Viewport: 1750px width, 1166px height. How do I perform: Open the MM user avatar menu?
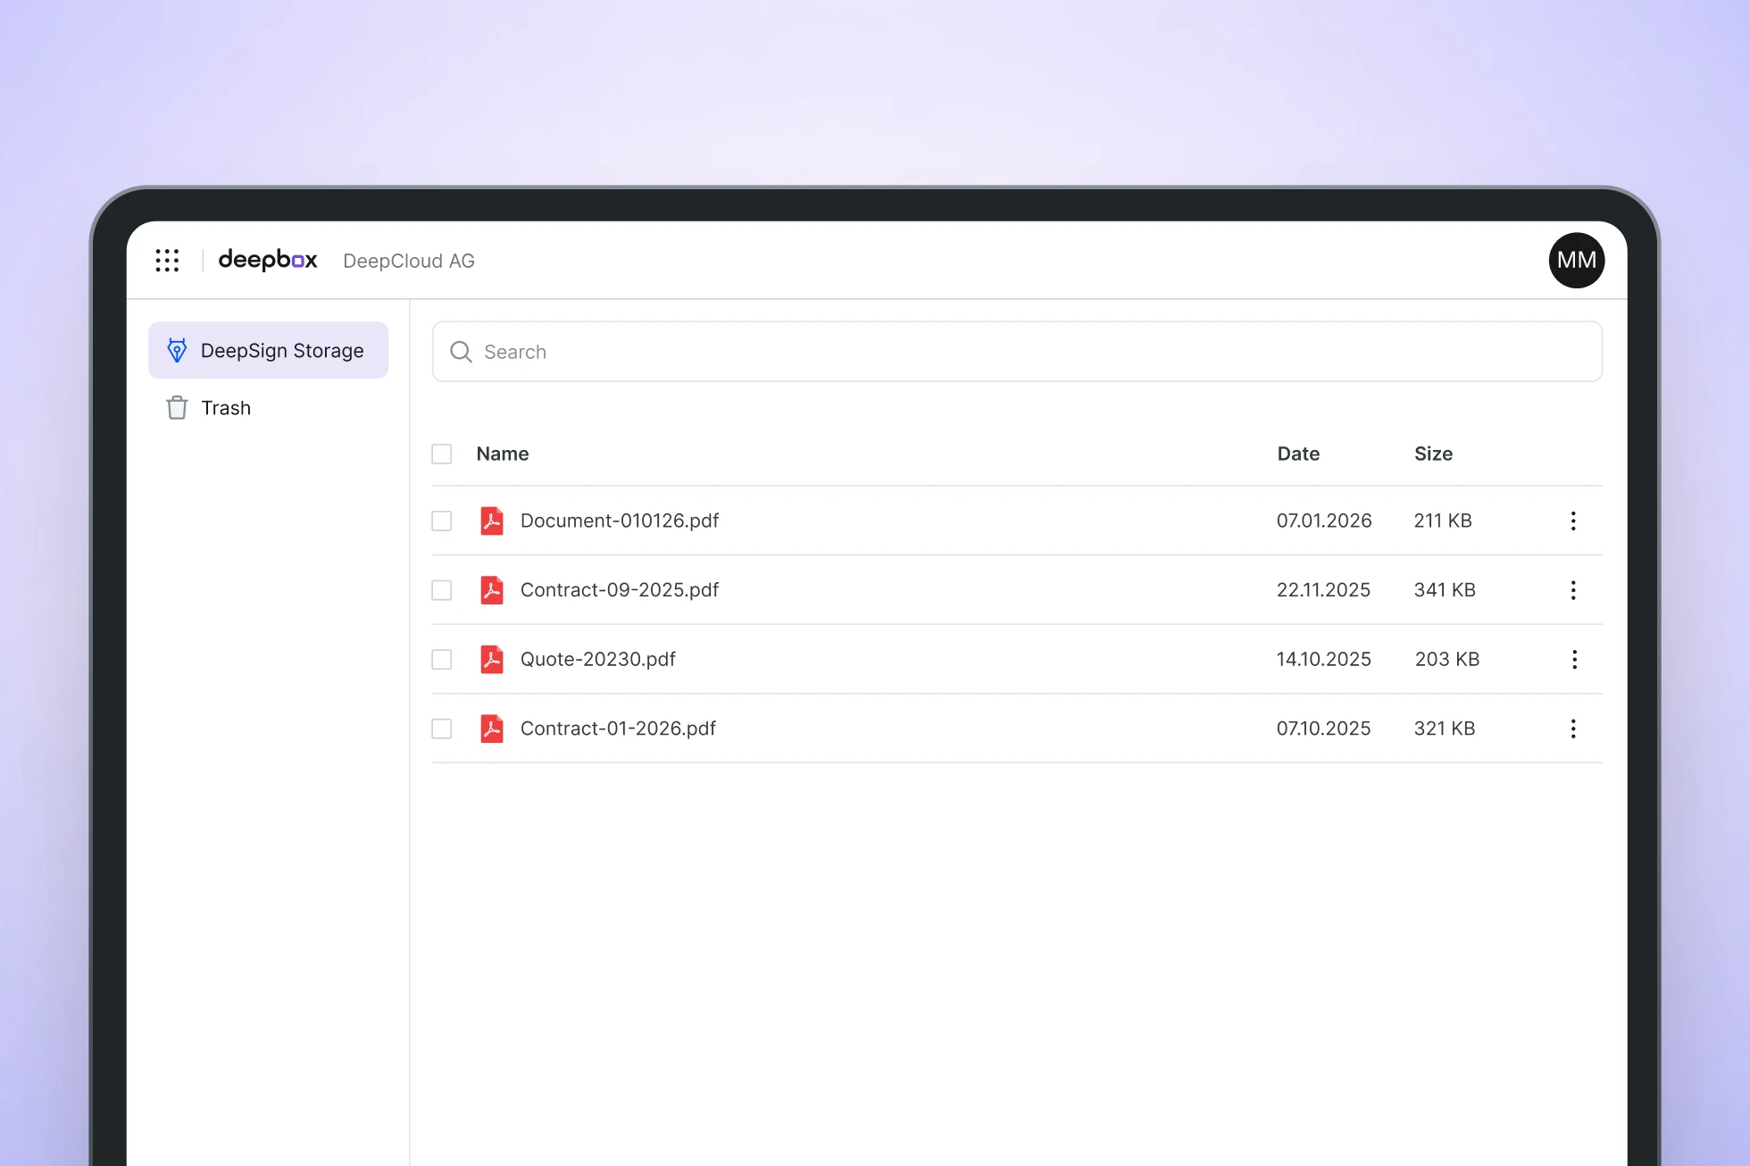click(1576, 261)
